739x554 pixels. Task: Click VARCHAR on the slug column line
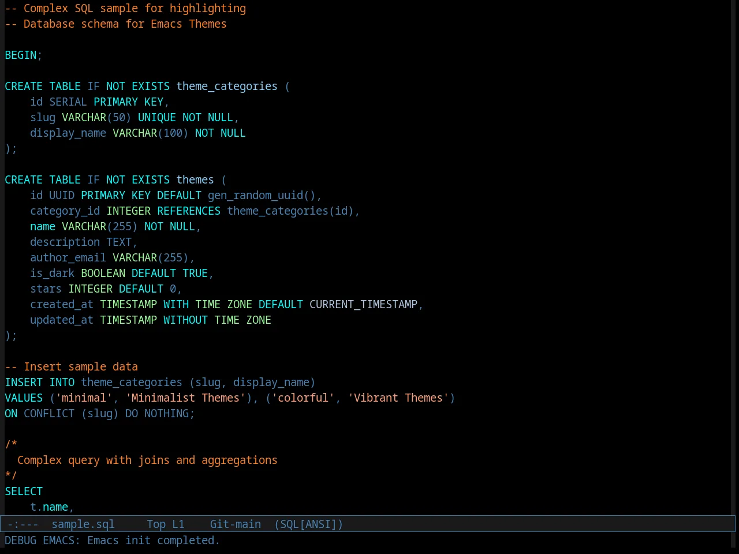click(x=84, y=117)
